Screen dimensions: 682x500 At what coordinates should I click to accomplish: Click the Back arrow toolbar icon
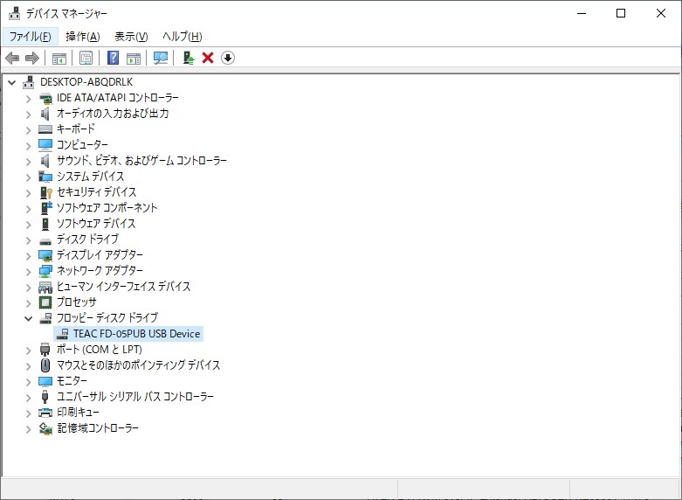(12, 58)
